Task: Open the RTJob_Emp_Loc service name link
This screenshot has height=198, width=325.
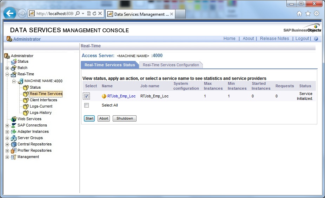Action: pyautogui.click(x=121, y=96)
